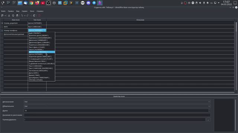This screenshot has width=238, height=133.
Task: Choose LONGVARBINARY from the field type list
Action: coord(42,38)
